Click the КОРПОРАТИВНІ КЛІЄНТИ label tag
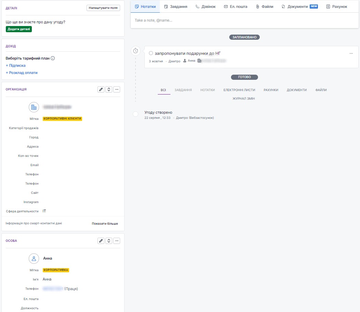 click(x=62, y=118)
